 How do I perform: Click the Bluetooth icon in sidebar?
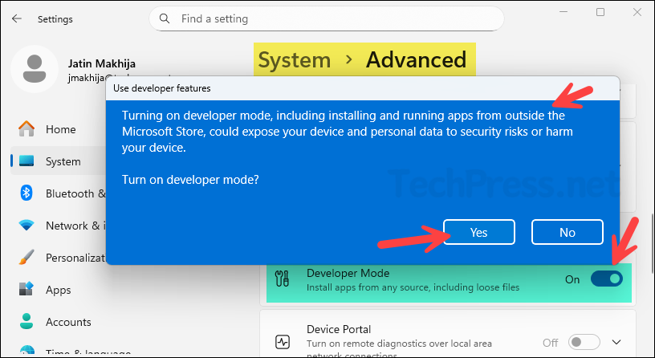tap(26, 193)
